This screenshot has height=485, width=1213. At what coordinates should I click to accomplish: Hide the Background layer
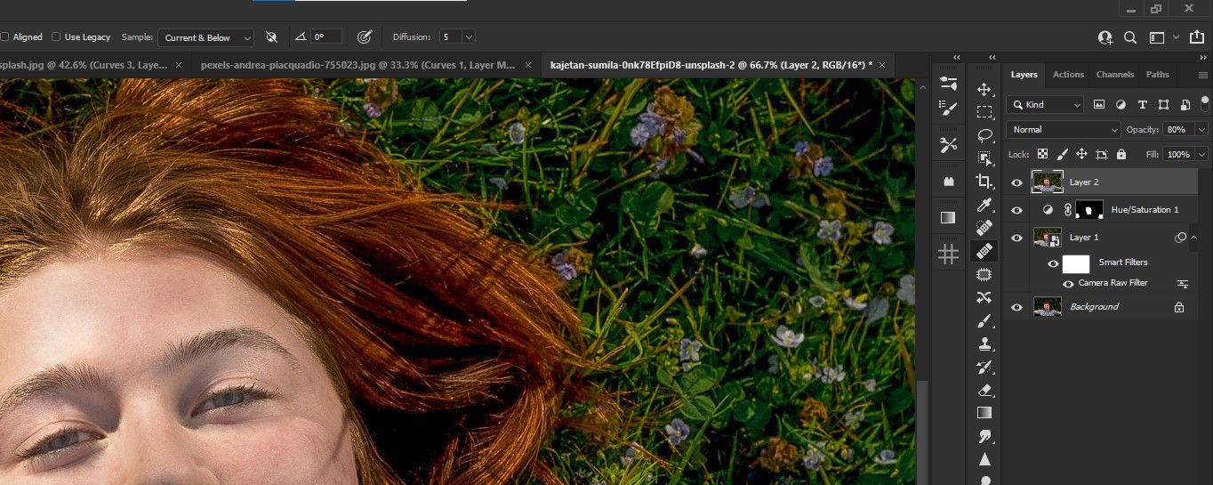coord(1017,307)
